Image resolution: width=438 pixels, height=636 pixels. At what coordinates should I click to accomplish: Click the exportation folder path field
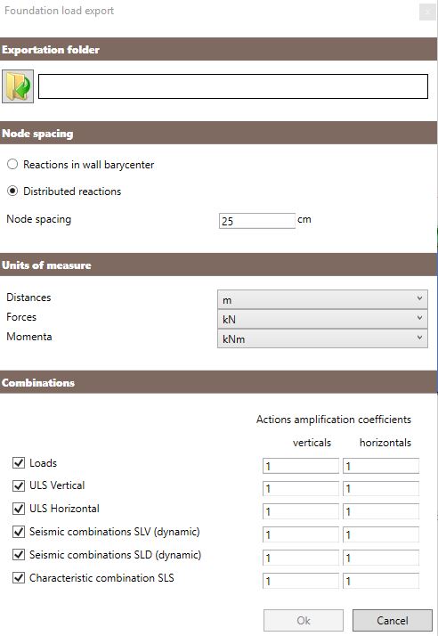(x=233, y=86)
